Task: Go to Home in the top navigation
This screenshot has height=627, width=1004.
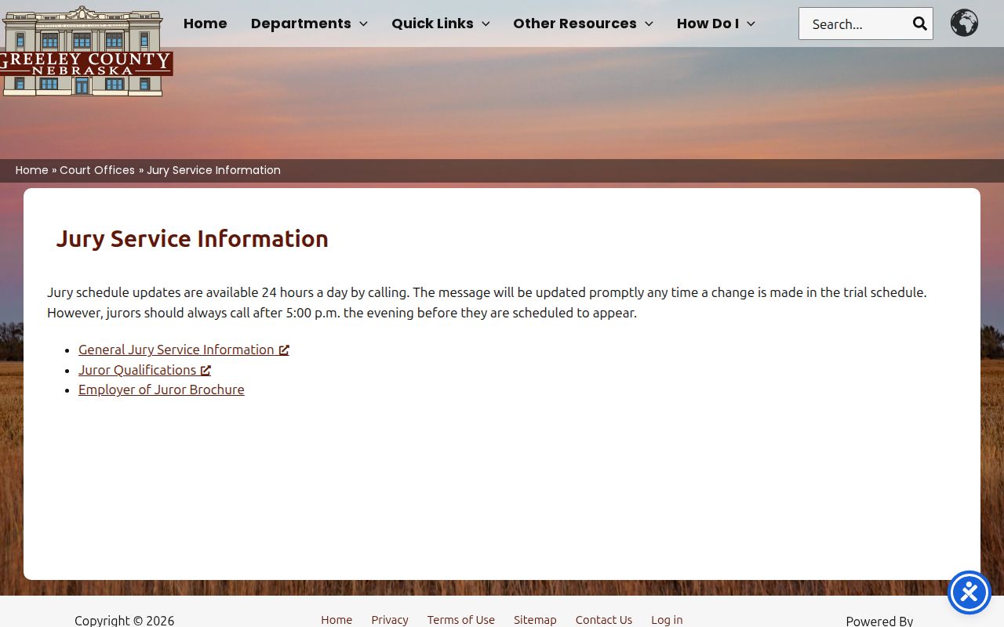Action: 206,24
